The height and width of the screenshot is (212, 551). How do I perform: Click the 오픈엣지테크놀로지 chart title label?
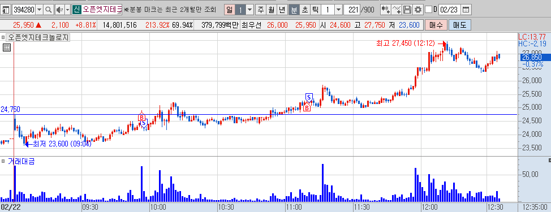coord(38,37)
